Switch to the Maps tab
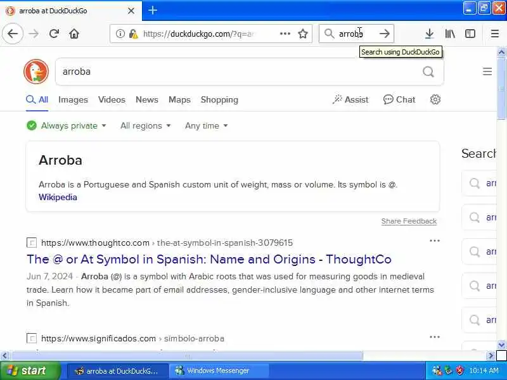Screen dimensions: 507x380 179,99
